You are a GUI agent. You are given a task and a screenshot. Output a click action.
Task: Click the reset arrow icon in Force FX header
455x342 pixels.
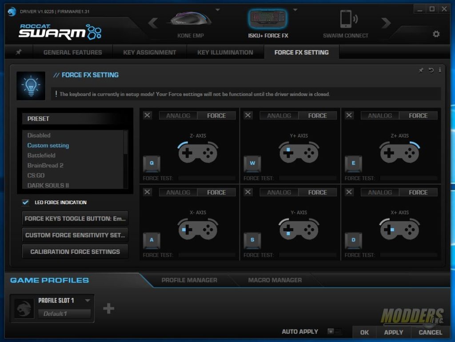431,70
